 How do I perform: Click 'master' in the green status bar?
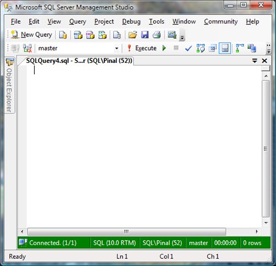tap(198, 243)
